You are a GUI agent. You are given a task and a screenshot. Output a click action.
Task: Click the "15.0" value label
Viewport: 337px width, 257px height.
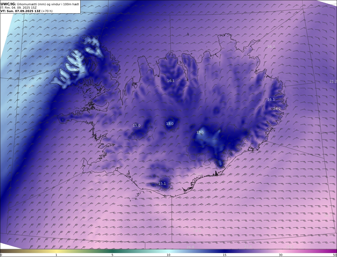pyautogui.click(x=136, y=125)
